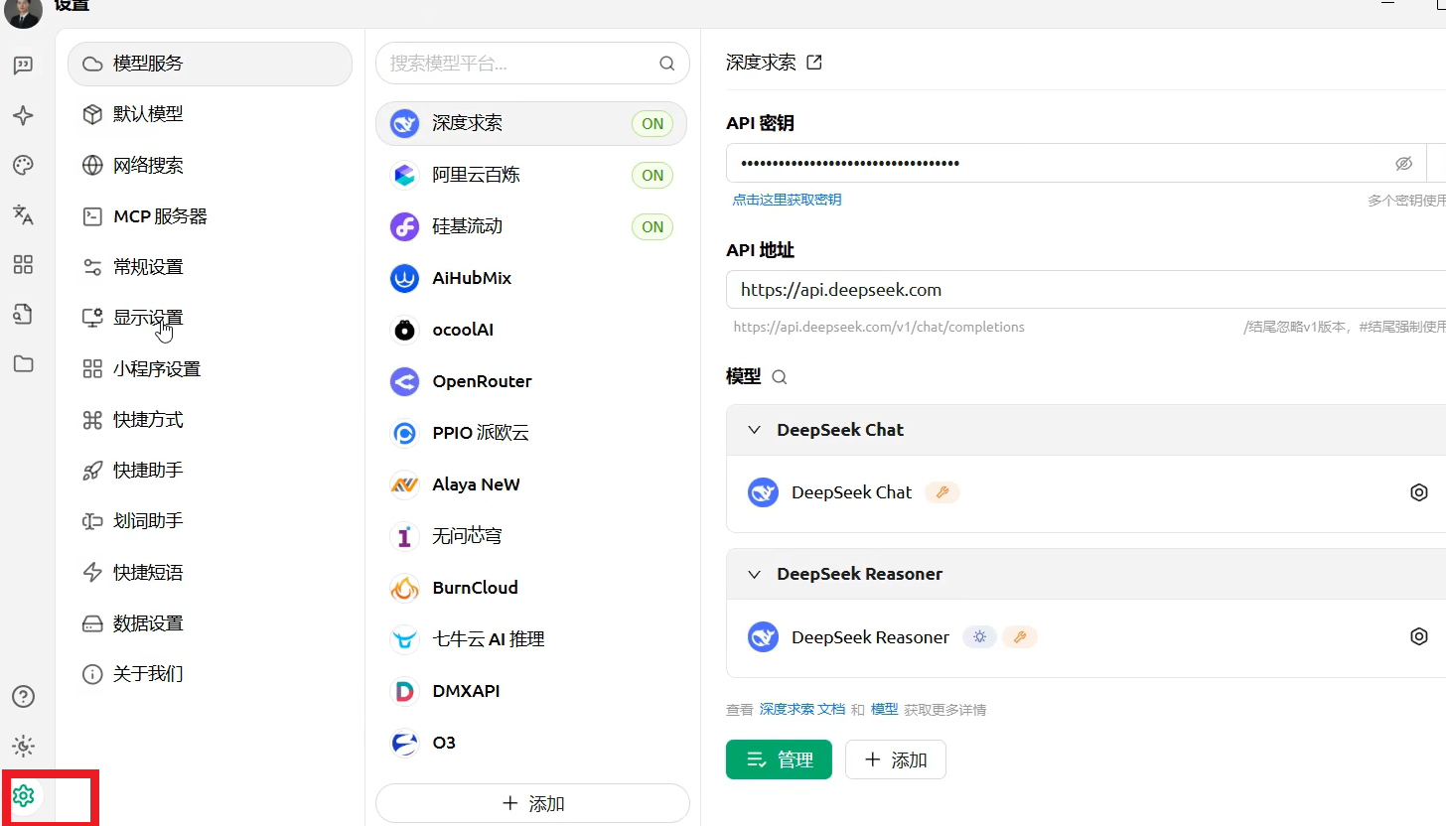Click the ON toggle for 深度求索
The image size is (1446, 826).
click(x=652, y=124)
